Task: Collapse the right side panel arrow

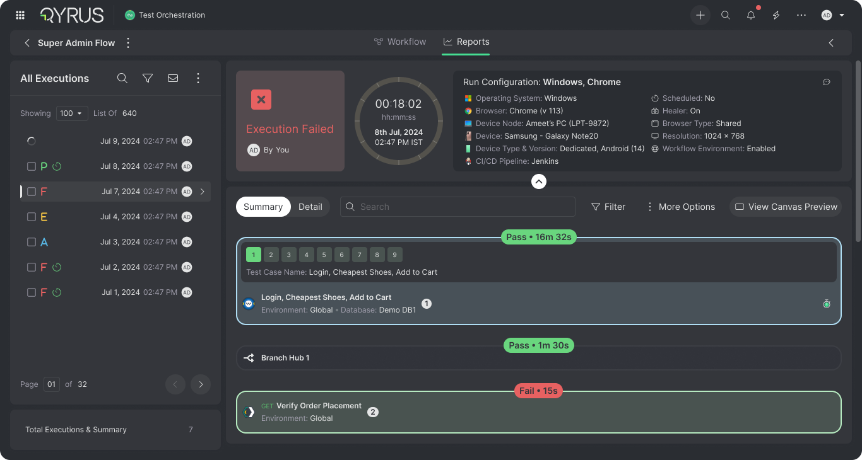Action: point(831,43)
